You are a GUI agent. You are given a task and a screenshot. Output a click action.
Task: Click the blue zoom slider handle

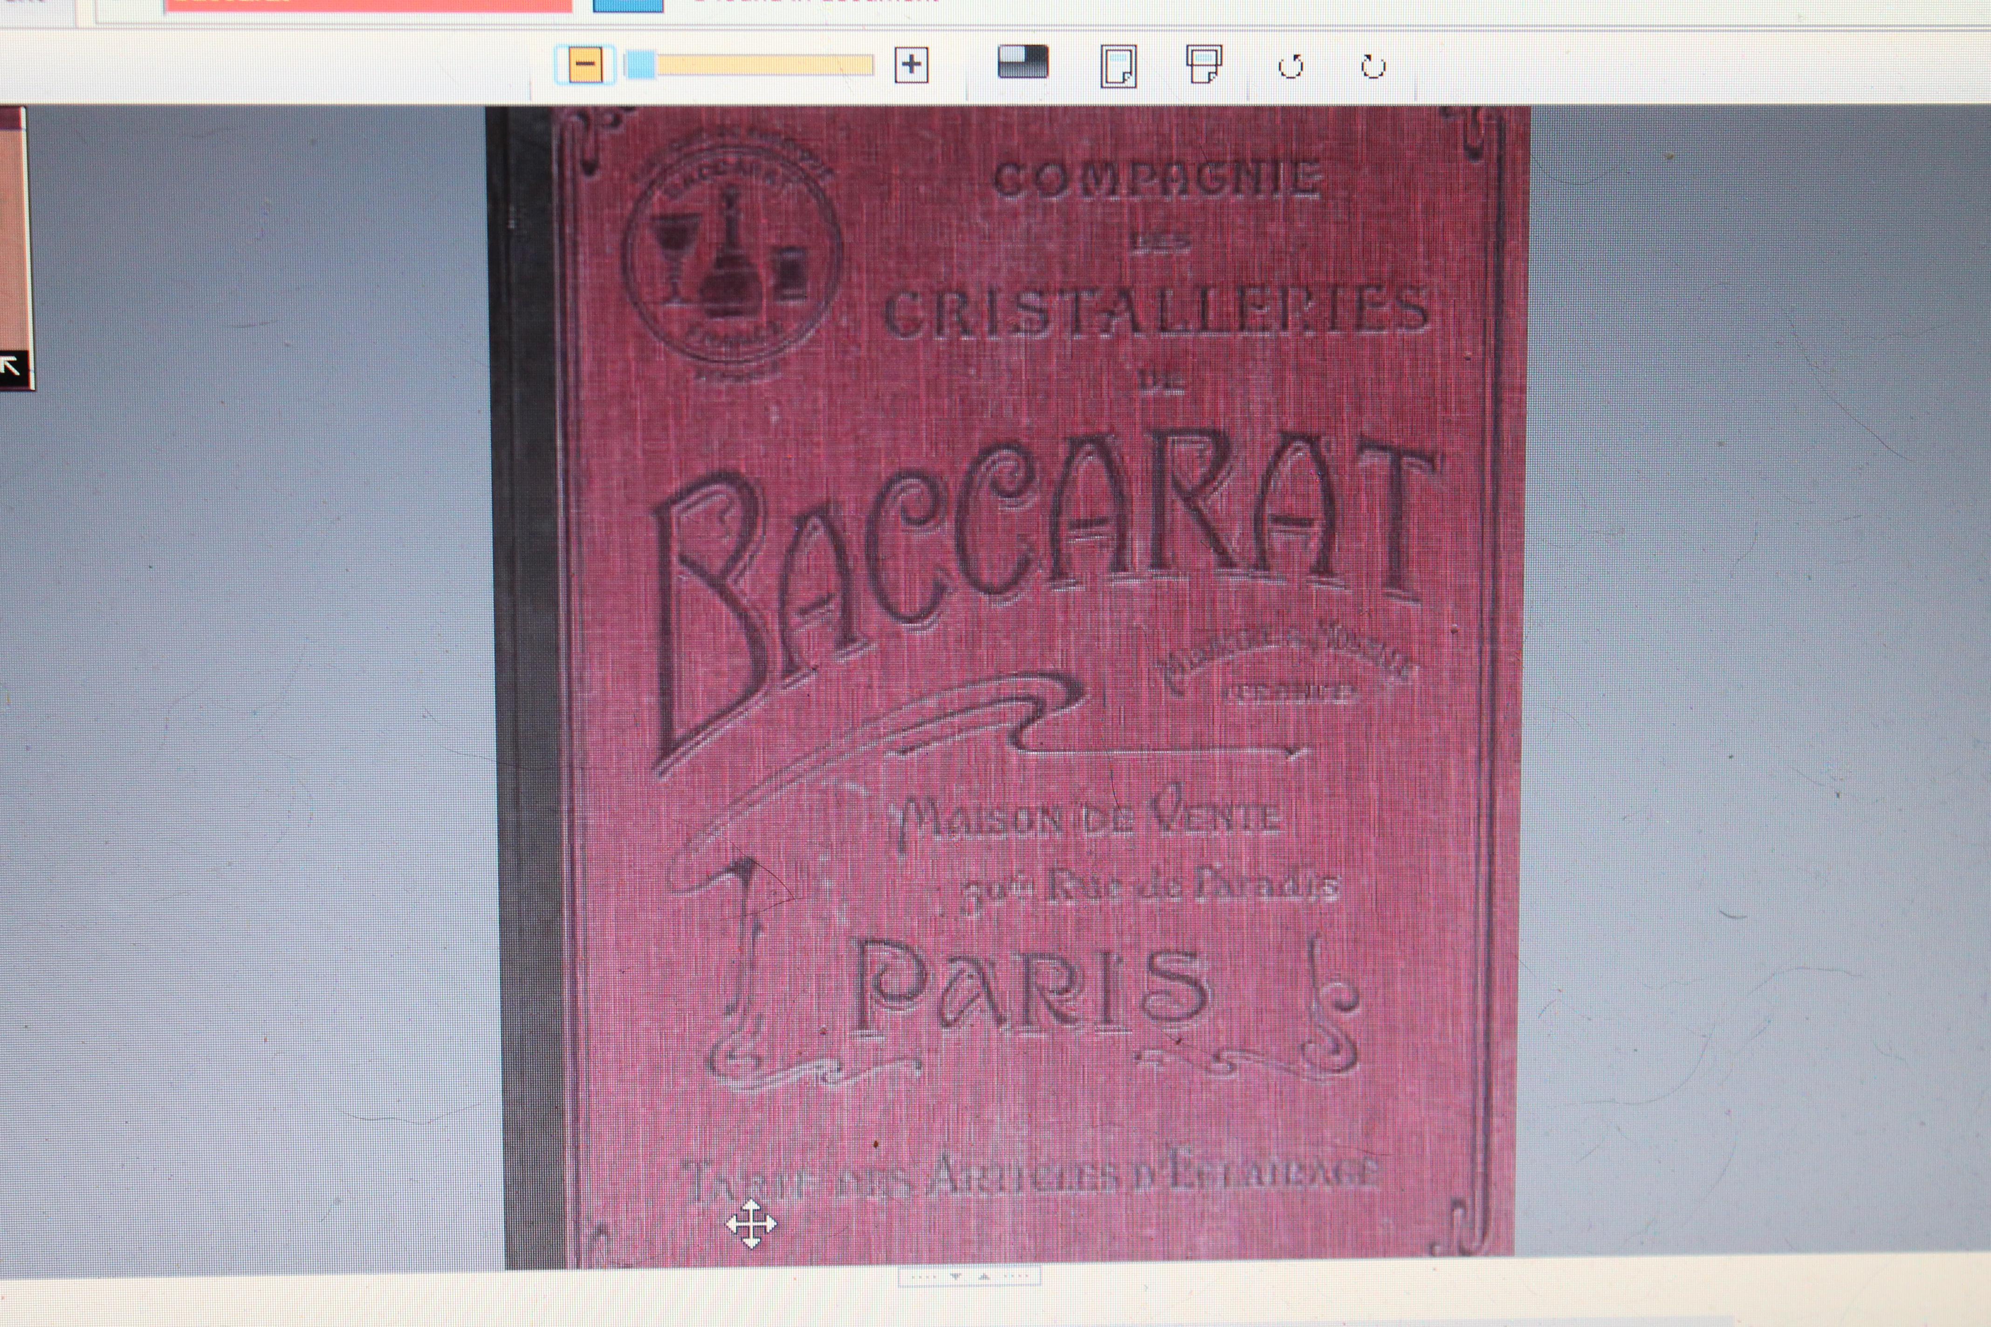[640, 64]
